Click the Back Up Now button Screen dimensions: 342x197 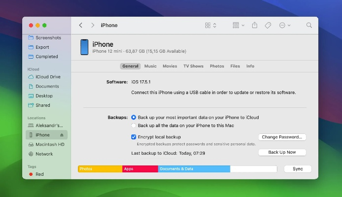point(282,153)
